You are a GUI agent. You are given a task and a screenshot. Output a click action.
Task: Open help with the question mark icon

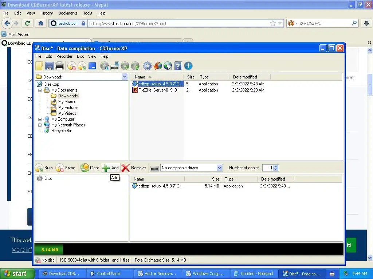tap(178, 66)
